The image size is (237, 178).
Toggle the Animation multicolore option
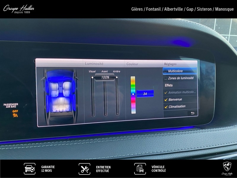point(166,93)
